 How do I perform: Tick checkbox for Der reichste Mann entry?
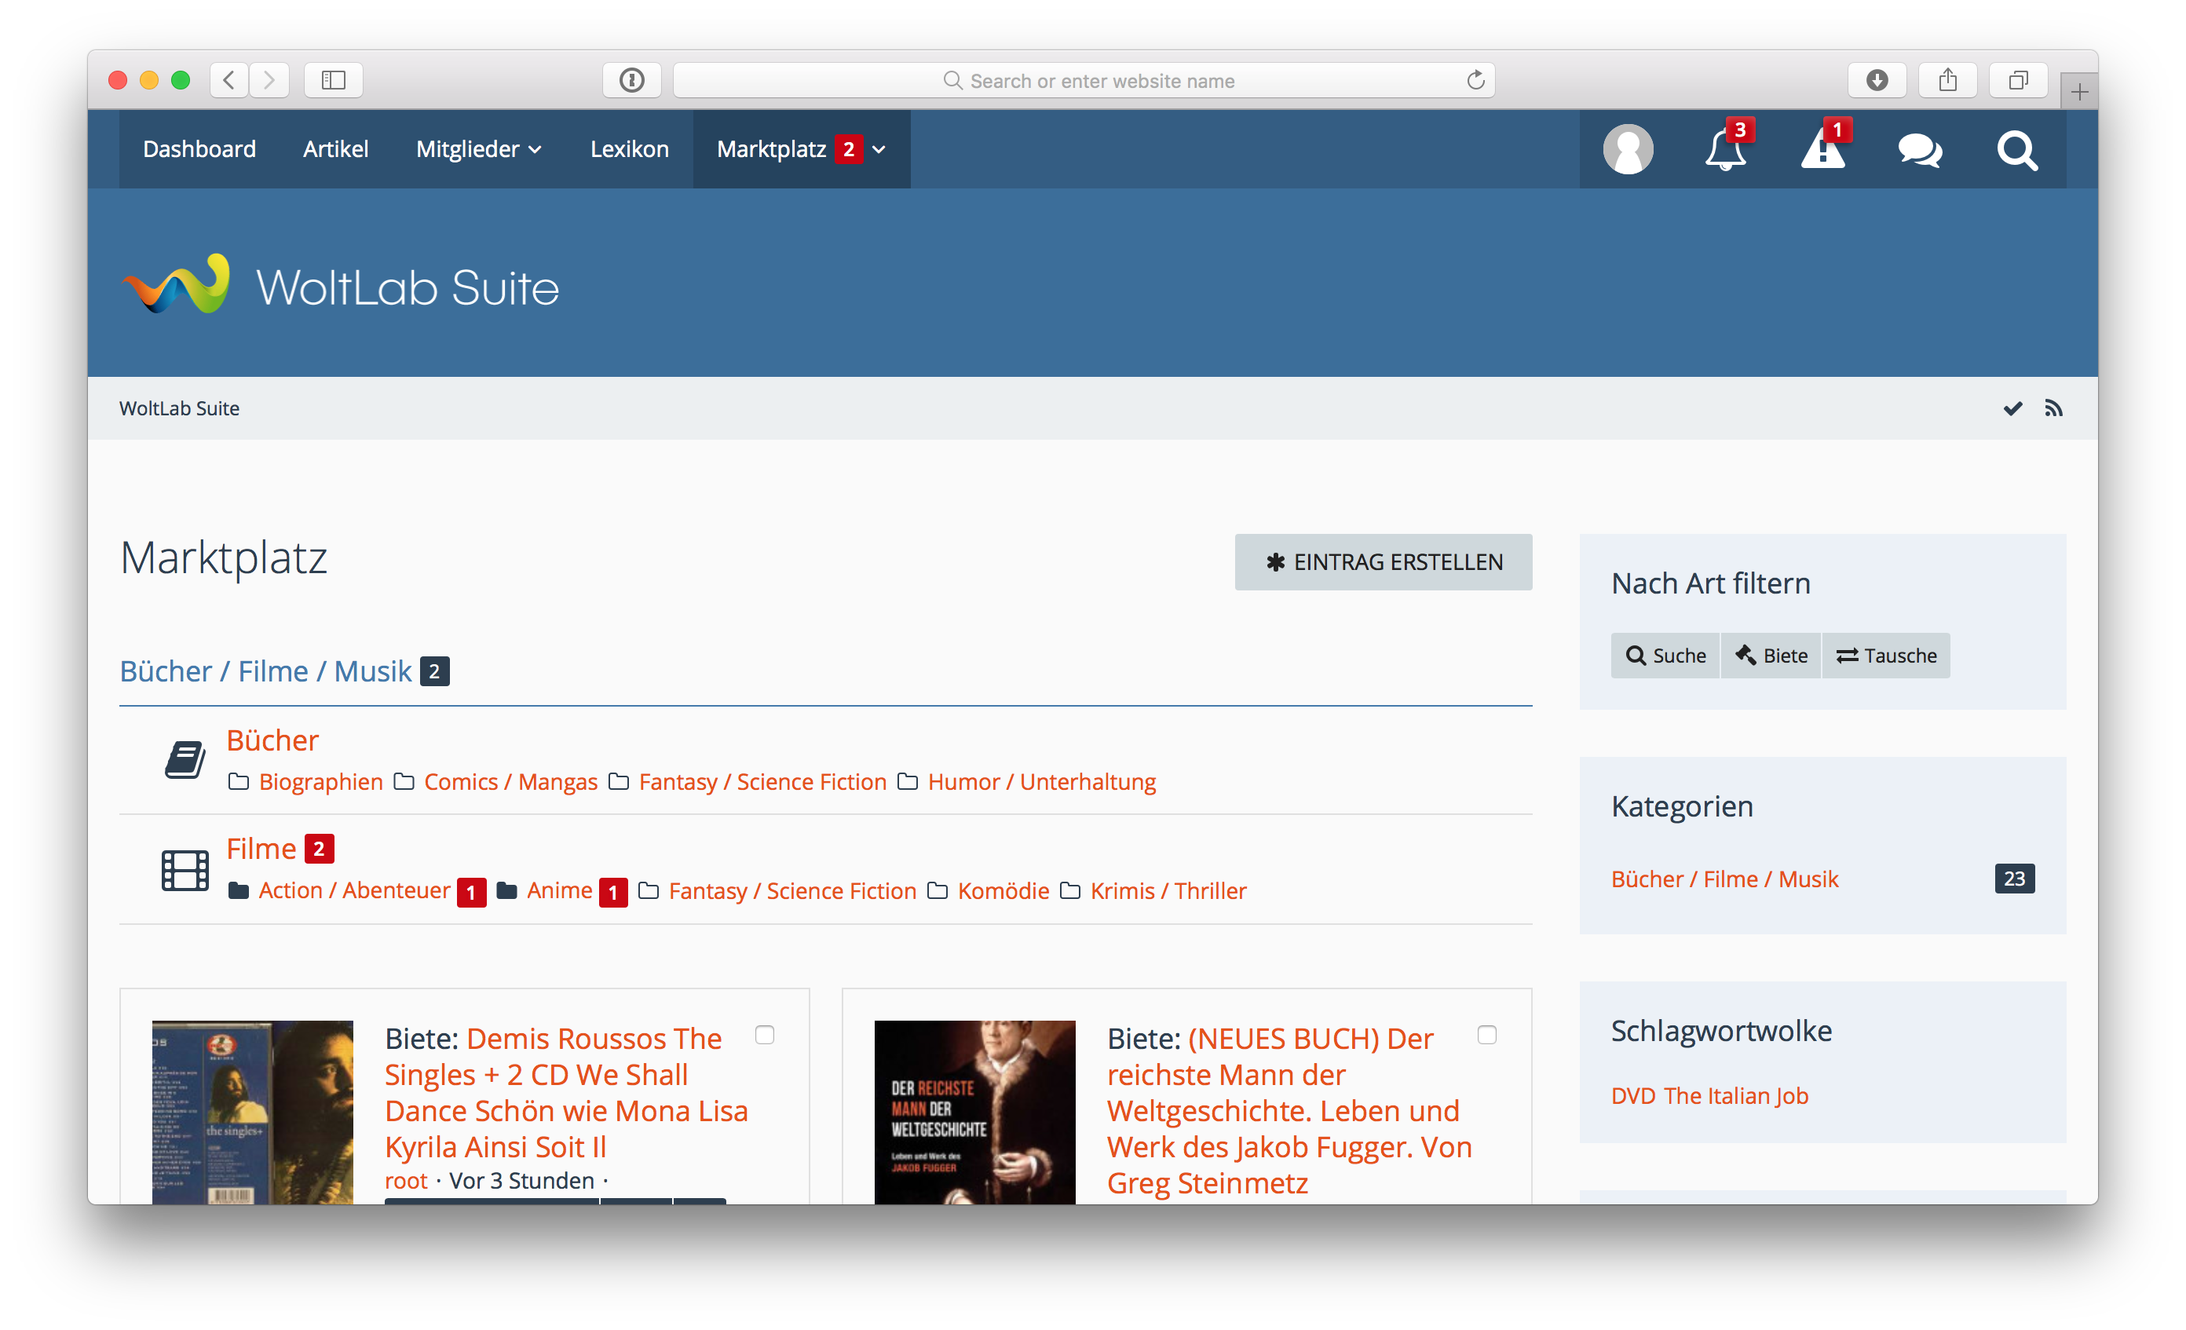1487,1035
